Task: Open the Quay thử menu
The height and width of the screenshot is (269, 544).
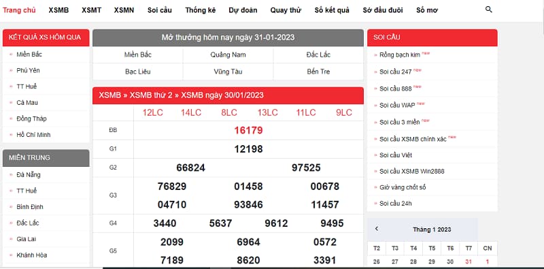Action: (x=286, y=10)
